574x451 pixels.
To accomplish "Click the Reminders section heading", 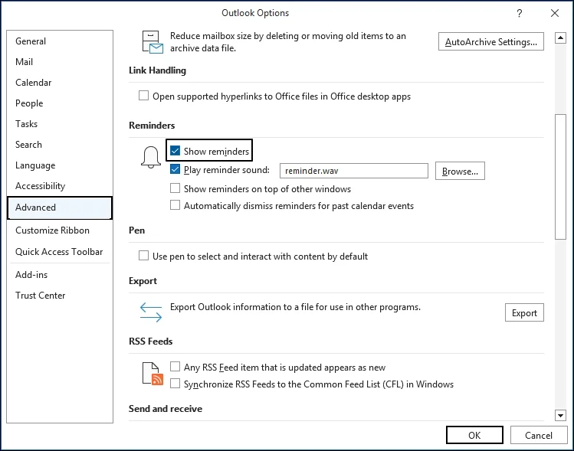I will (152, 126).
